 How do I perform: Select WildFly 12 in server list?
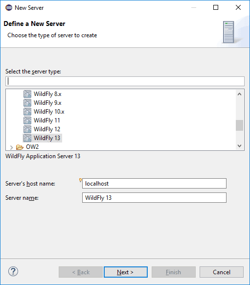[x=47, y=129]
